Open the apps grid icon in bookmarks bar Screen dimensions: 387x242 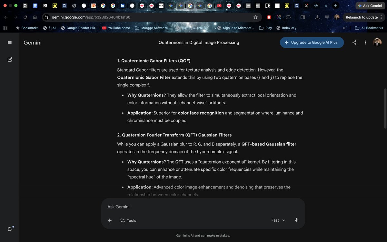point(5,28)
